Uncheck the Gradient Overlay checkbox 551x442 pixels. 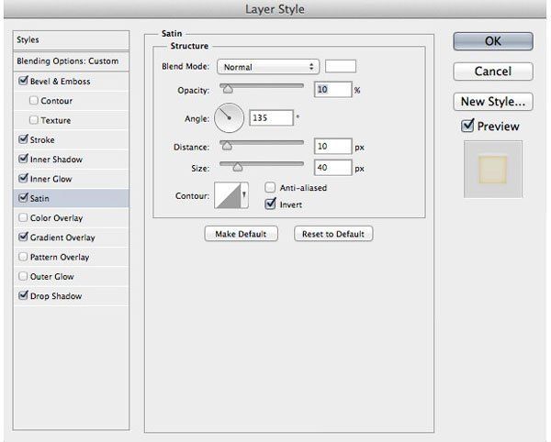click(x=23, y=237)
